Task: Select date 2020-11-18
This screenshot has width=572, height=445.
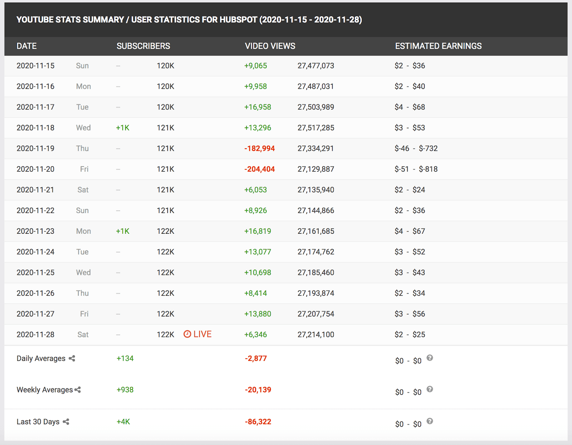Action: click(x=35, y=128)
